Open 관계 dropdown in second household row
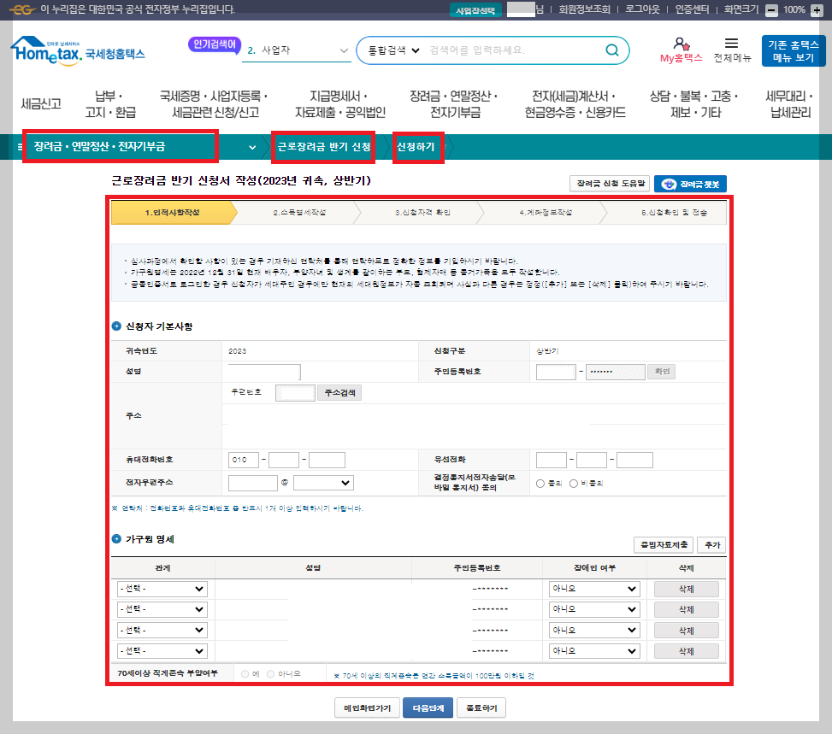 pyautogui.click(x=162, y=609)
